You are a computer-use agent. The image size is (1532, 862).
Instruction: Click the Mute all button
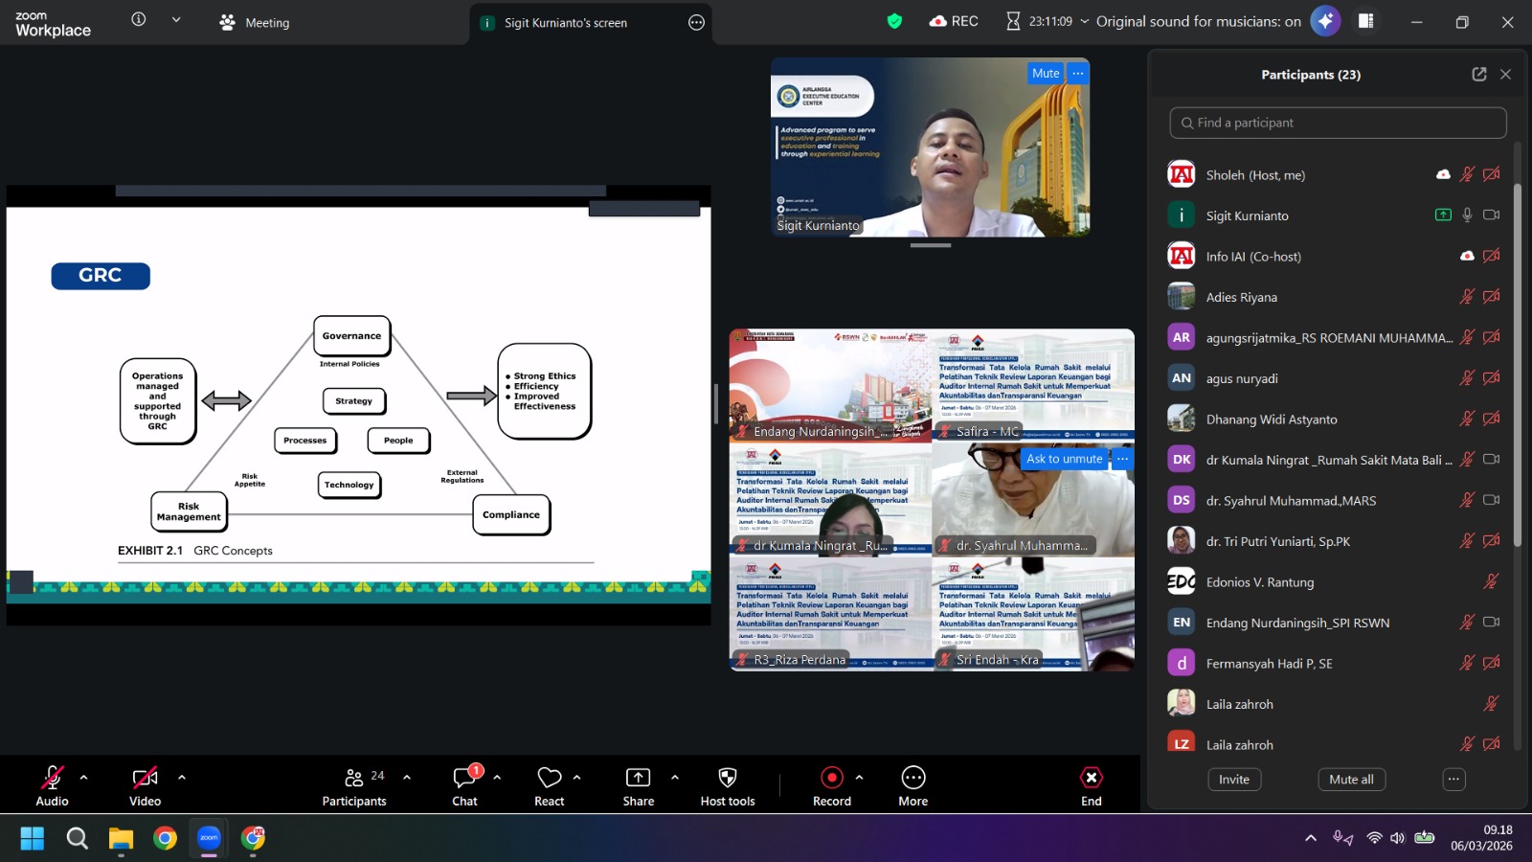[x=1351, y=780]
